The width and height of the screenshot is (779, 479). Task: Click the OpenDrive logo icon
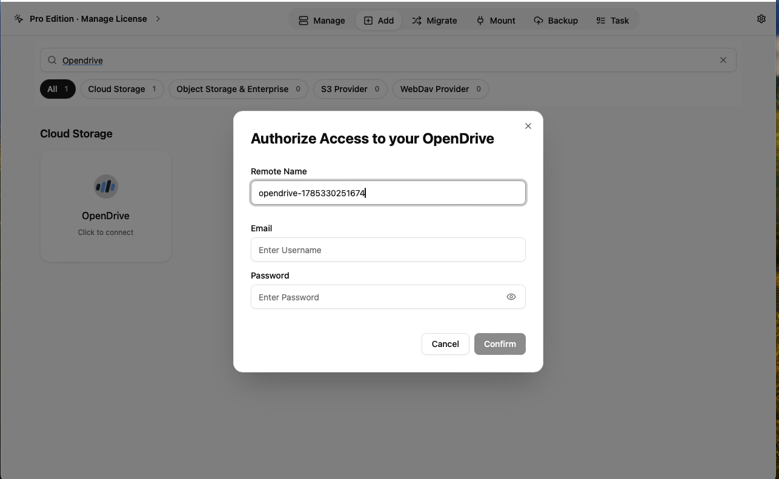click(105, 187)
